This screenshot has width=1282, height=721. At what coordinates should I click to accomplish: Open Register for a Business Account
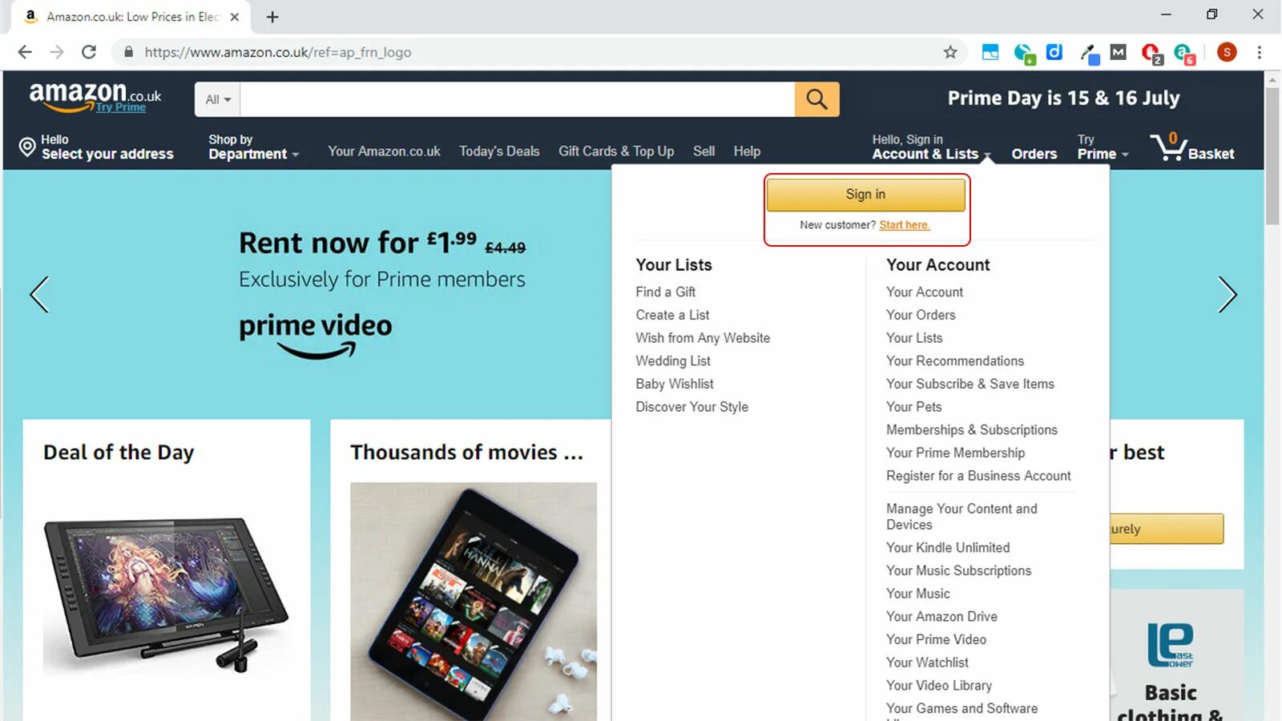(978, 476)
